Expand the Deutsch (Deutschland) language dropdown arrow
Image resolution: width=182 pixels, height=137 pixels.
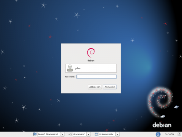click(x=62, y=134)
